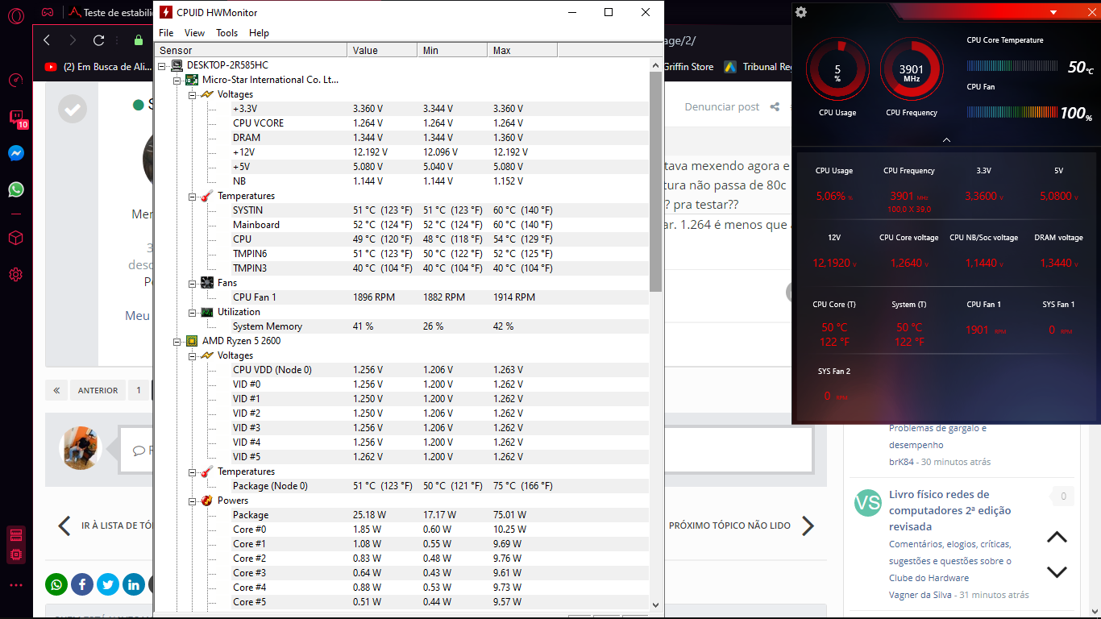Collapse Voltages under Micro-Star International

coord(192,94)
